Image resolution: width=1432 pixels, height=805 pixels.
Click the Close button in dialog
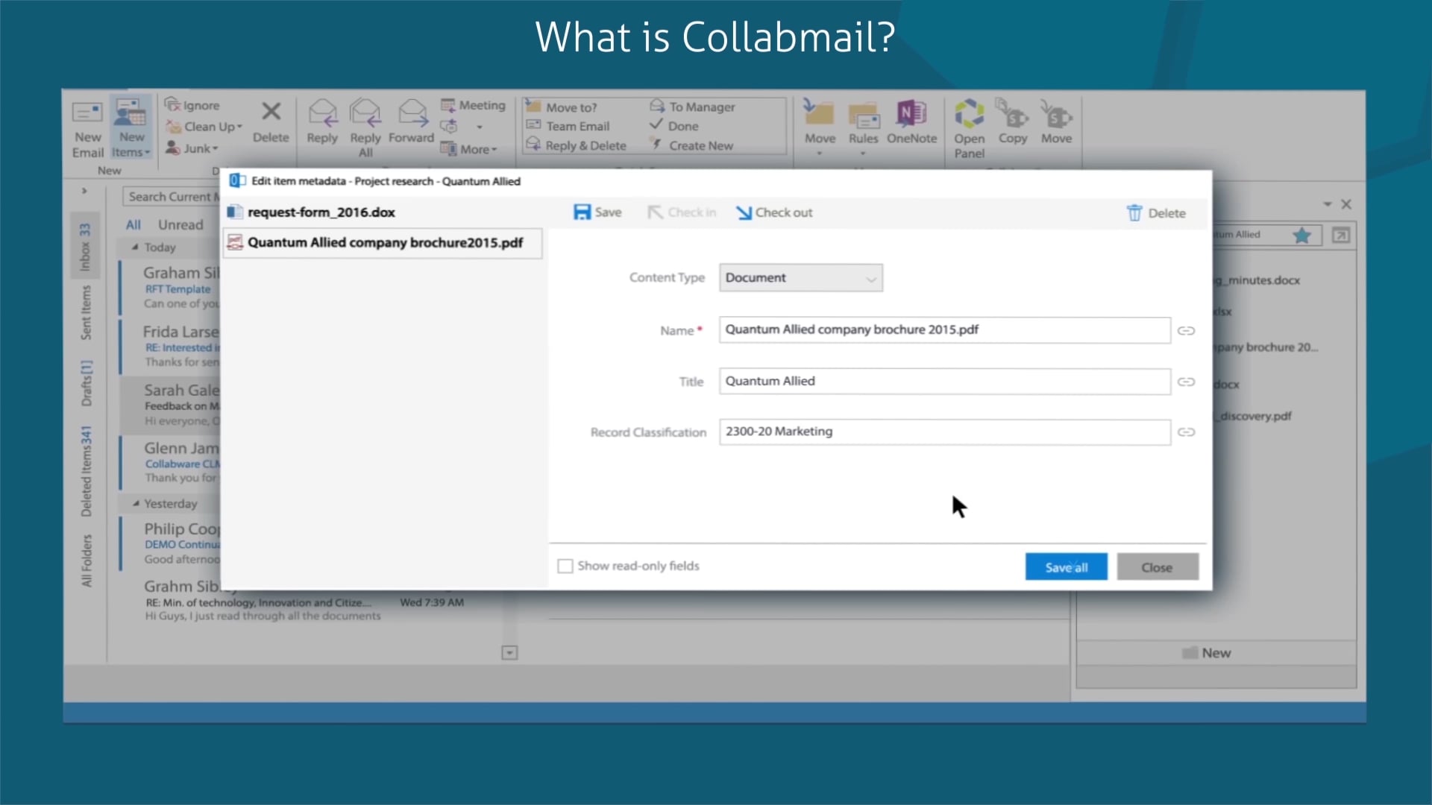(x=1157, y=567)
